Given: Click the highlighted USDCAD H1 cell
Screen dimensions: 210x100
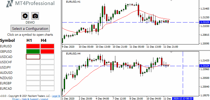Looking at the screenshot, I should 33,57.
